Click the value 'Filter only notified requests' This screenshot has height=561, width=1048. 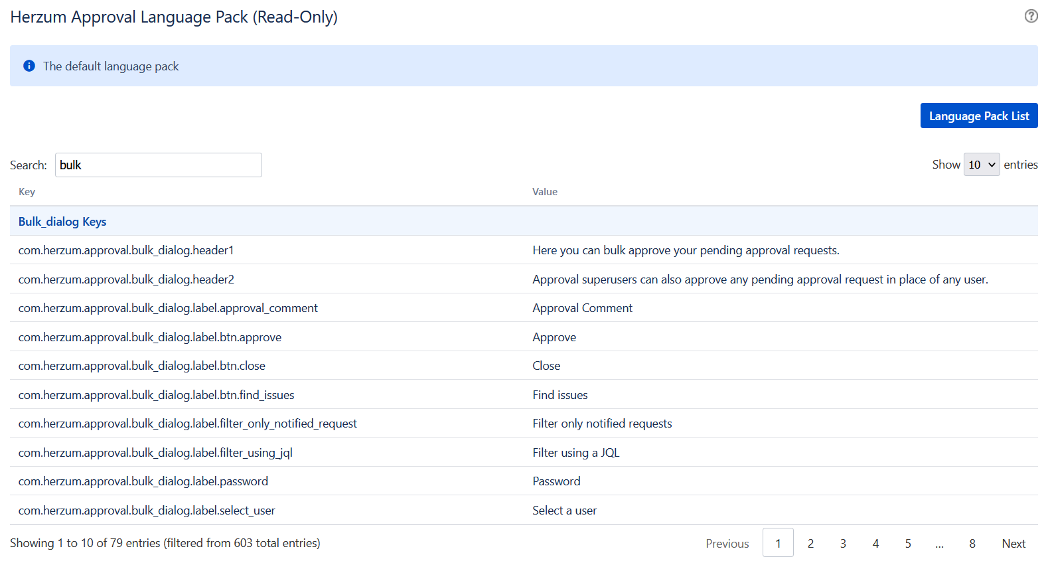pyautogui.click(x=602, y=424)
